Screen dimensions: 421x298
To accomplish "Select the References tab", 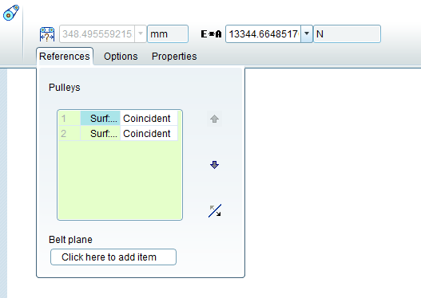I will (65, 57).
